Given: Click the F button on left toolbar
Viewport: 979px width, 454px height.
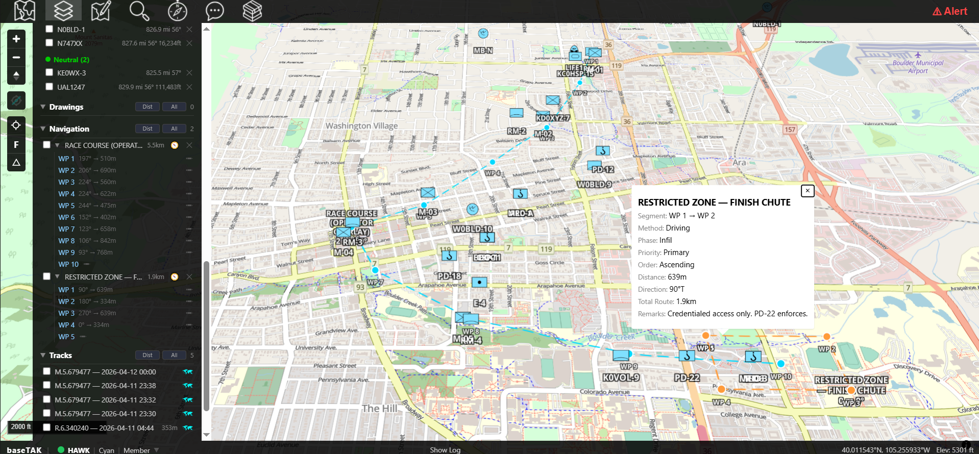Looking at the screenshot, I should 16,145.
